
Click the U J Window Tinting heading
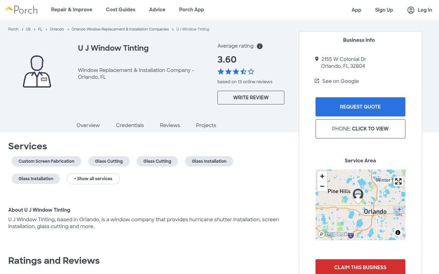[x=113, y=48]
